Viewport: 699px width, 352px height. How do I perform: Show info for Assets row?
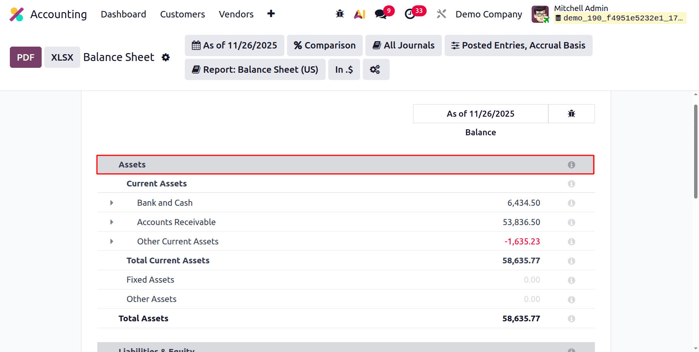tap(571, 165)
